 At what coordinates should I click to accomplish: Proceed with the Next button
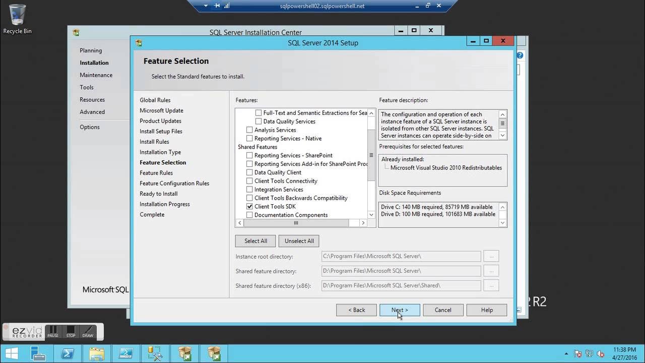click(x=400, y=310)
